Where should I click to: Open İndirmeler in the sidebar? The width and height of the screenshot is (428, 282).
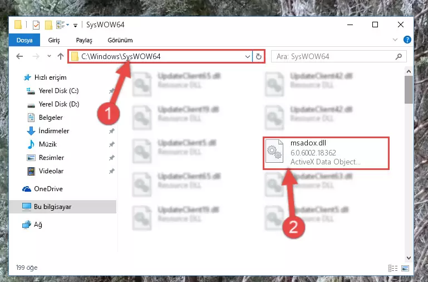(x=48, y=131)
